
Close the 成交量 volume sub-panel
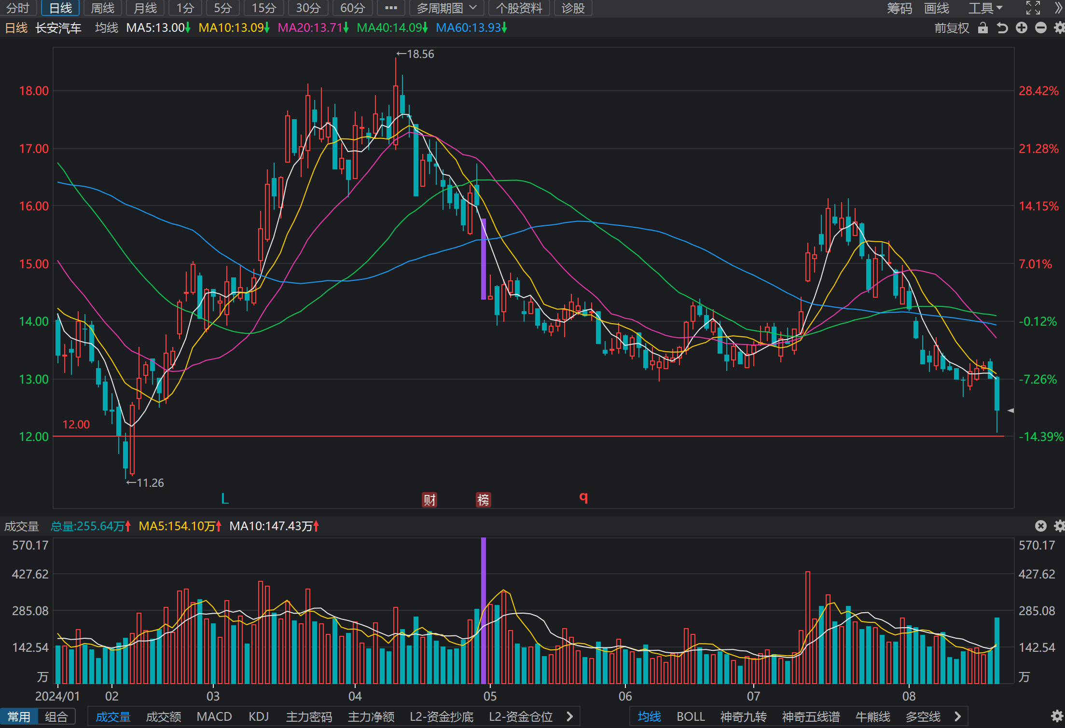[1040, 526]
